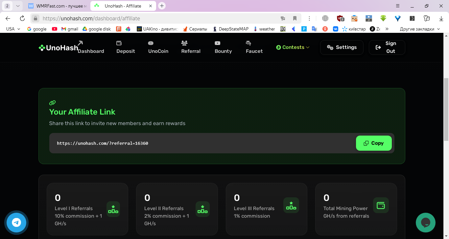Open the live chat support widget
This screenshot has width=449, height=239.
tap(426, 223)
